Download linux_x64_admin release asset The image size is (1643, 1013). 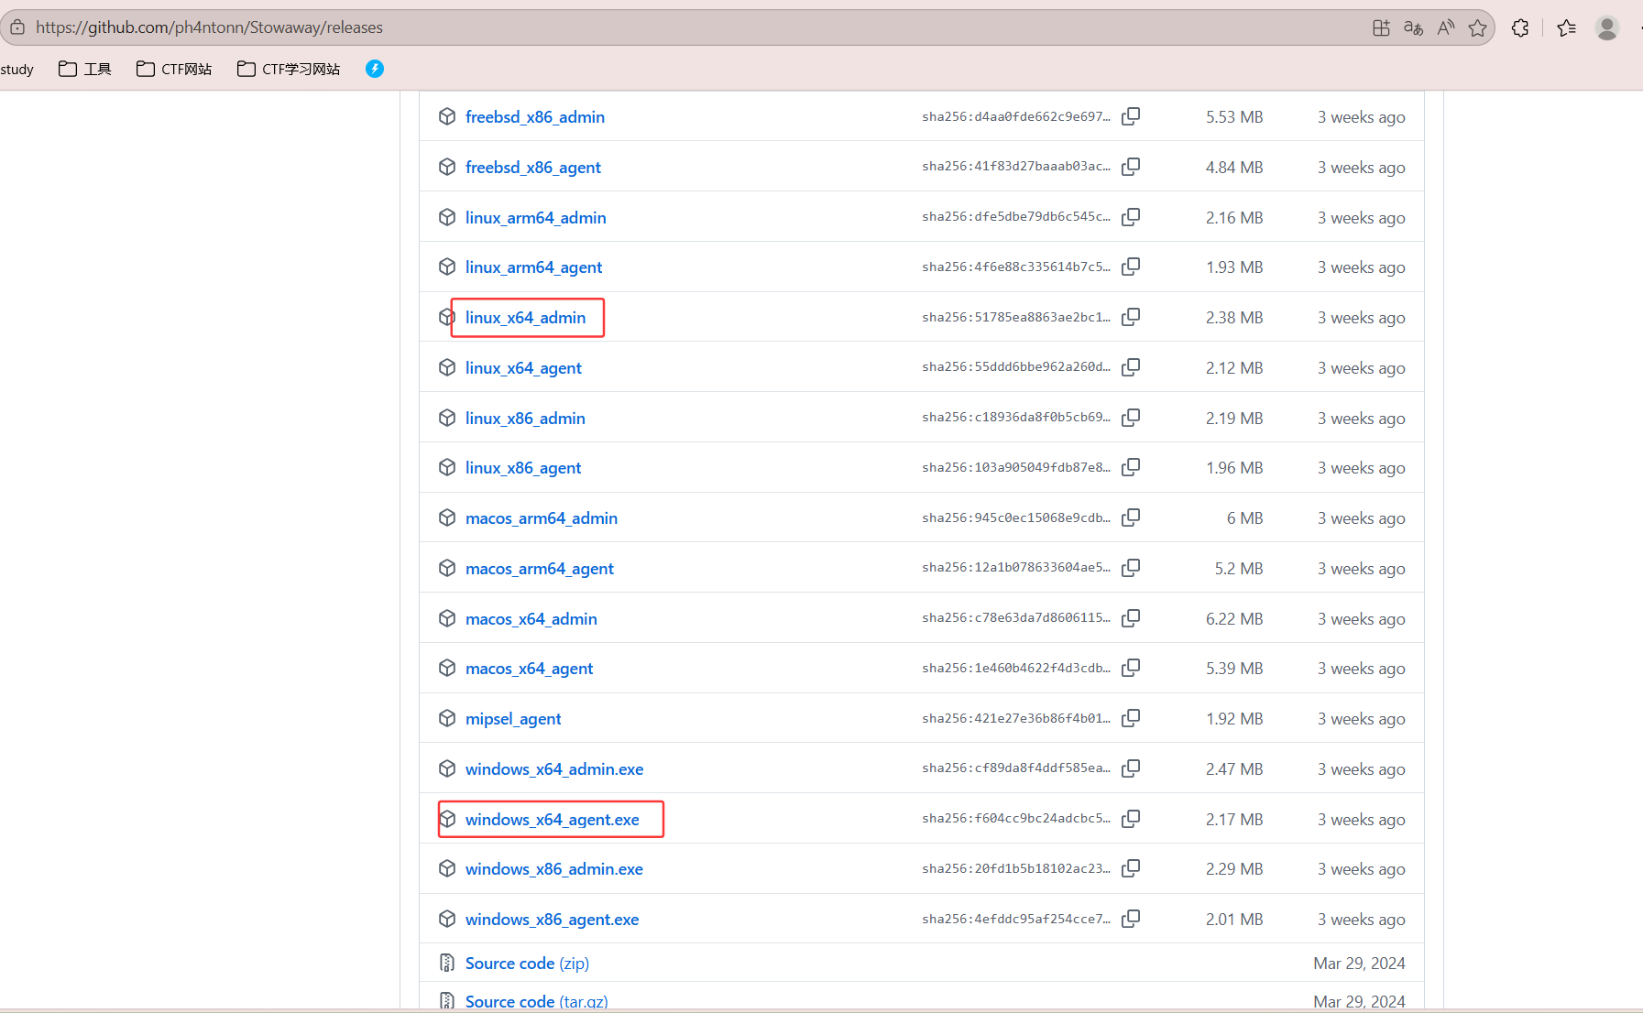click(x=525, y=318)
